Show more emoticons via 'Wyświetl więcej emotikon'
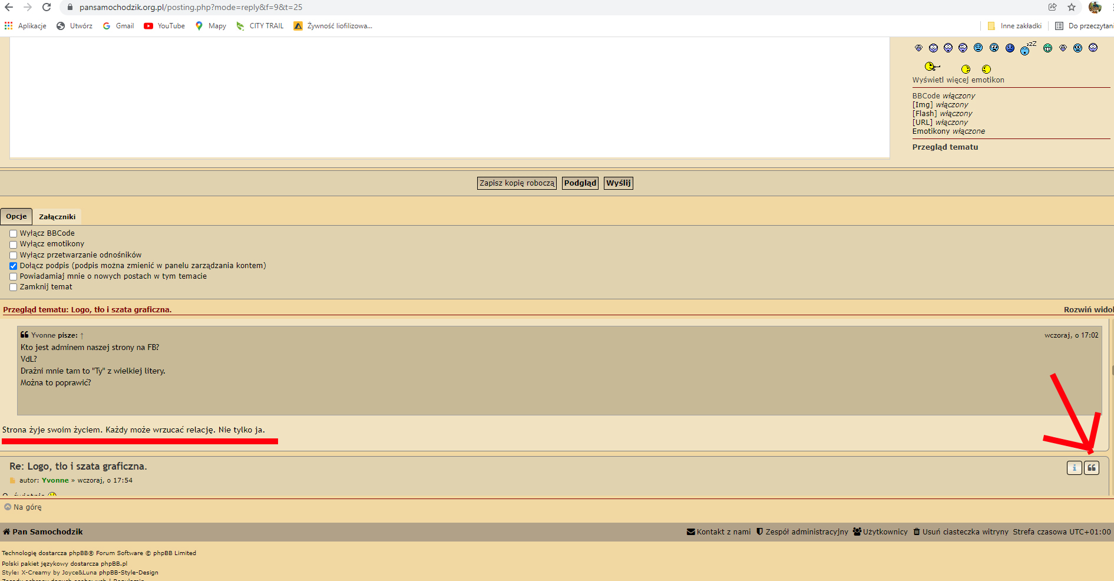 click(x=958, y=80)
